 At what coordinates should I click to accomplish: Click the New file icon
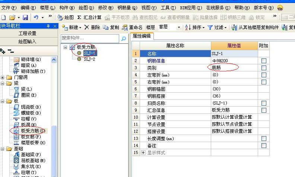(x=3, y=17)
